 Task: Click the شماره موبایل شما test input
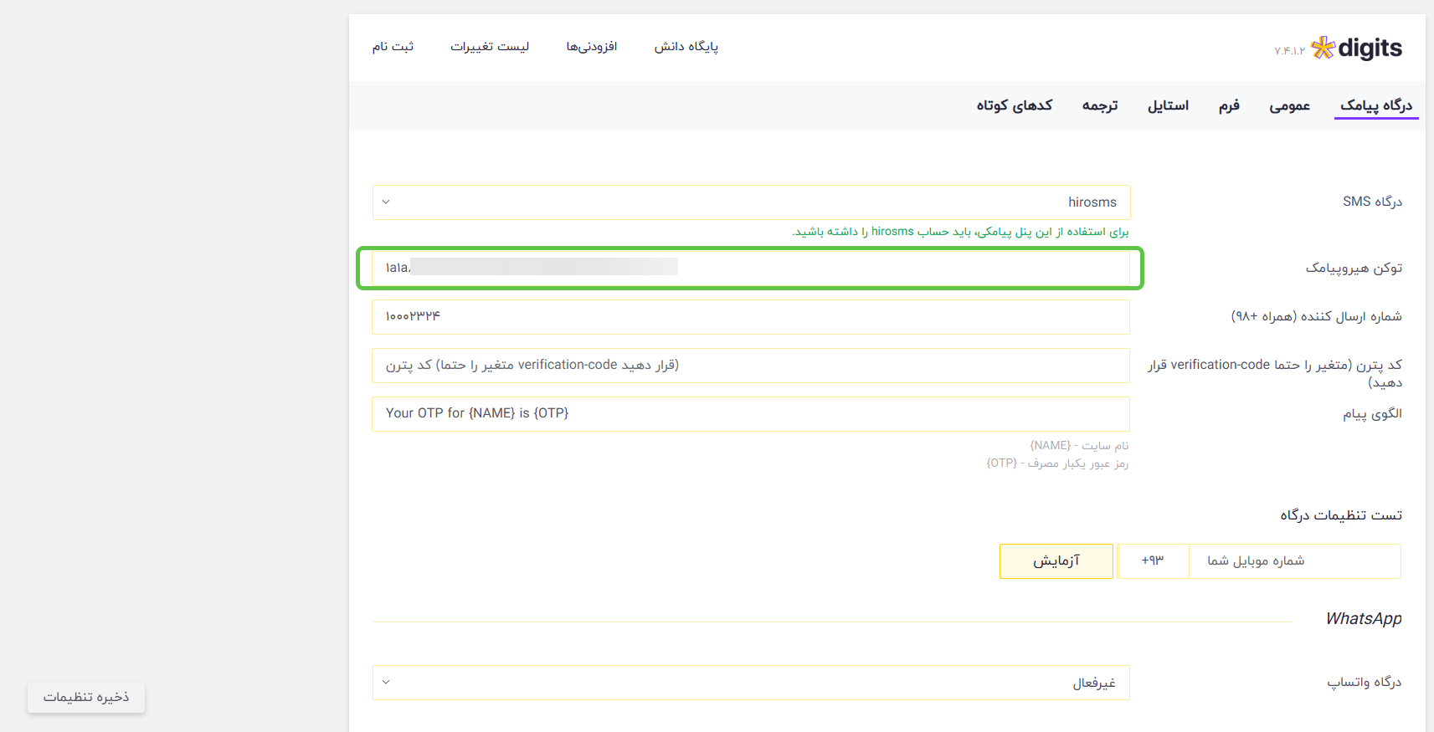[1295, 561]
